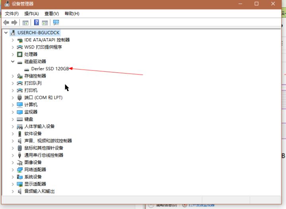The height and width of the screenshot is (209, 286).
Task: Click the Forward arrow in the toolbar
Action: coord(14,23)
